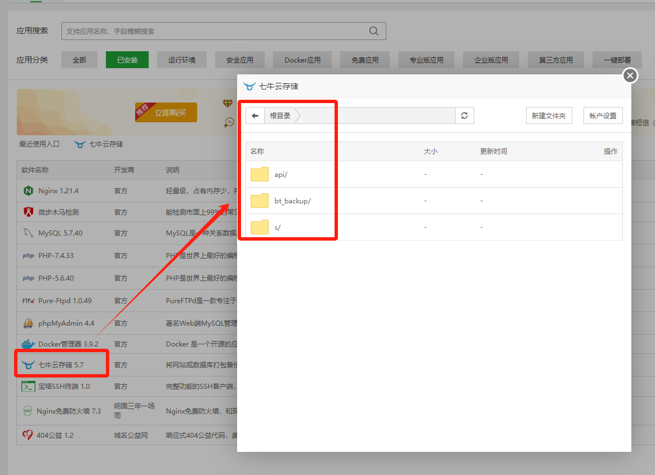
Task: Click the 宝塔SSH终端 terminal icon
Action: [28, 387]
